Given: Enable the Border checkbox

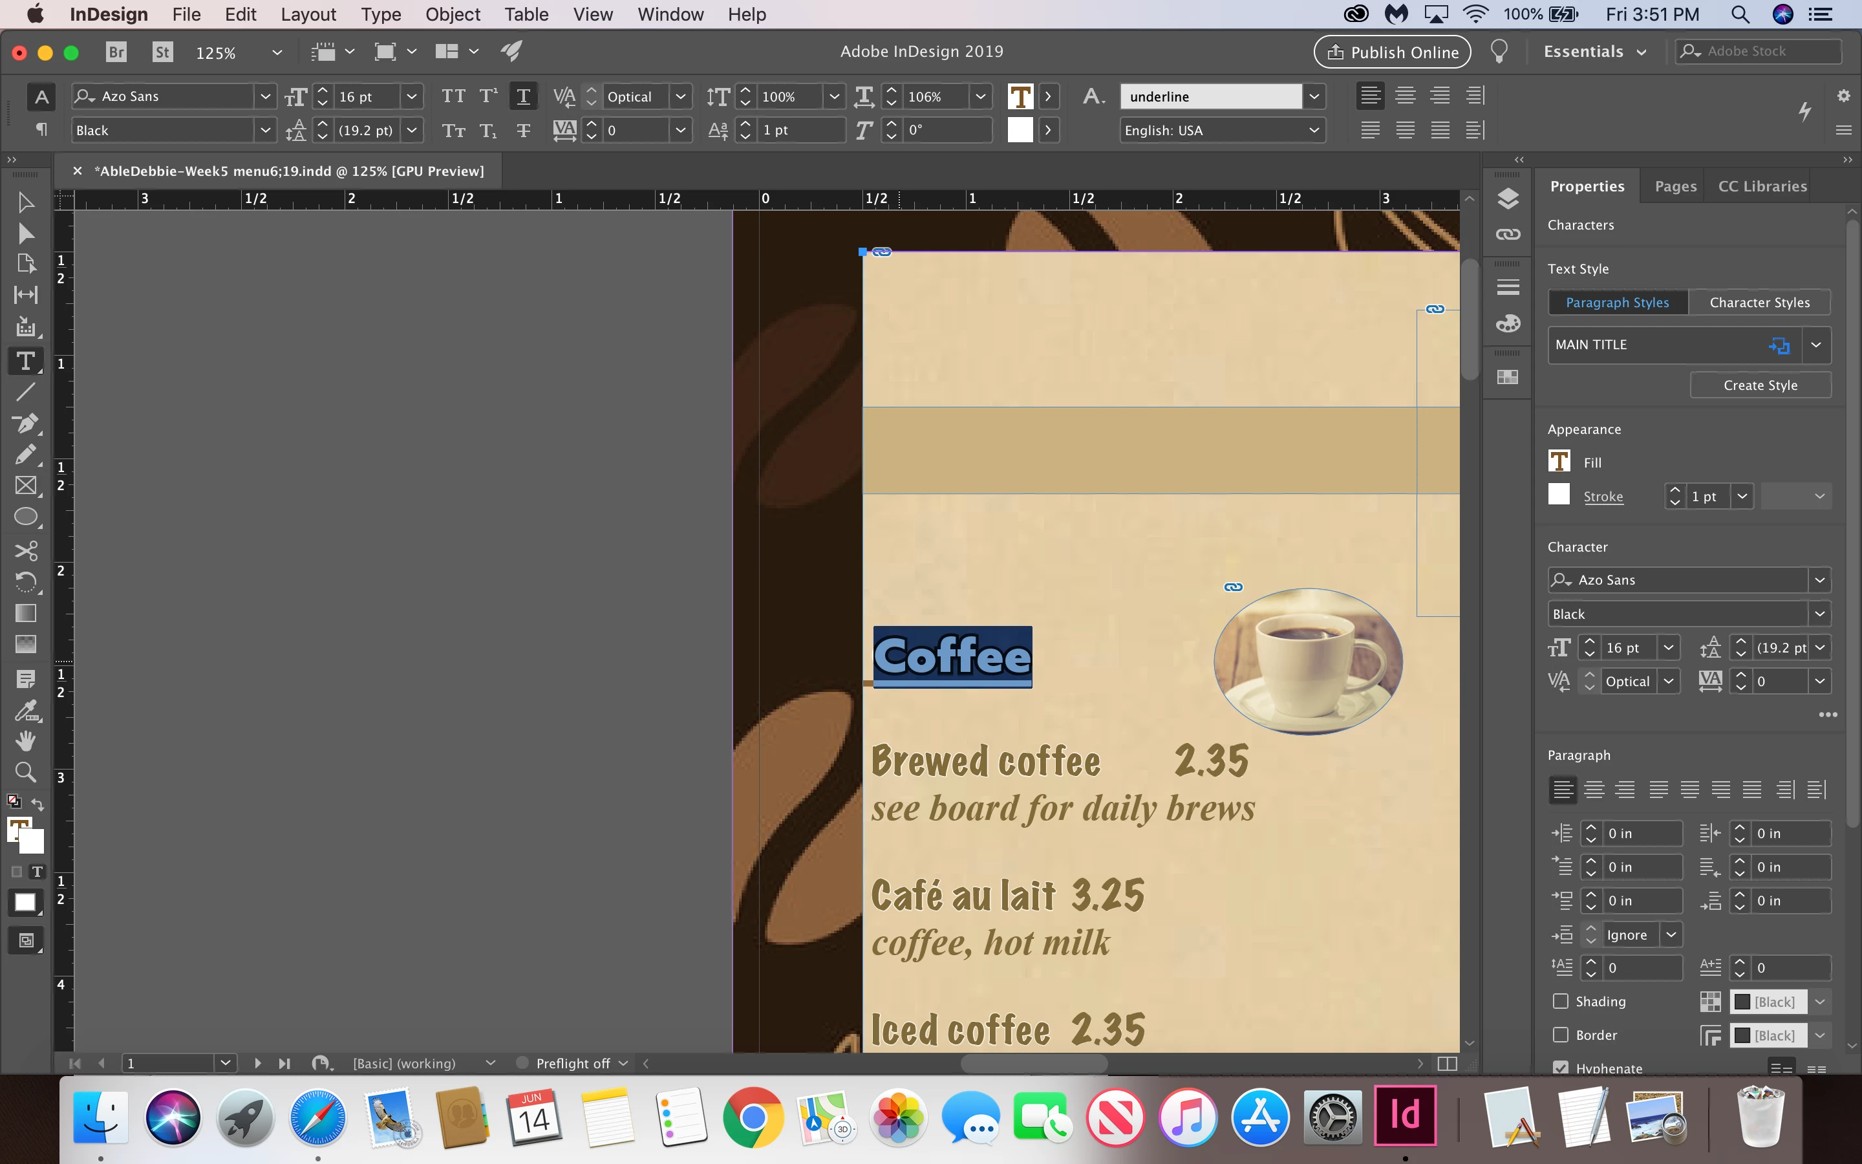Looking at the screenshot, I should [x=1560, y=1035].
